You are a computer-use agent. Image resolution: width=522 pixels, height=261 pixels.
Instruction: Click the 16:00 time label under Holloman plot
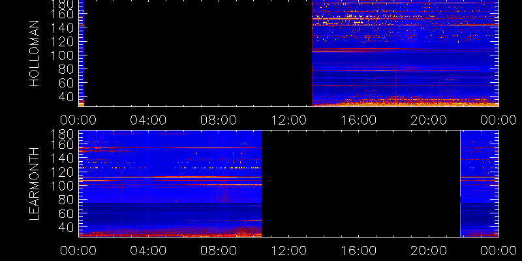tap(358, 120)
